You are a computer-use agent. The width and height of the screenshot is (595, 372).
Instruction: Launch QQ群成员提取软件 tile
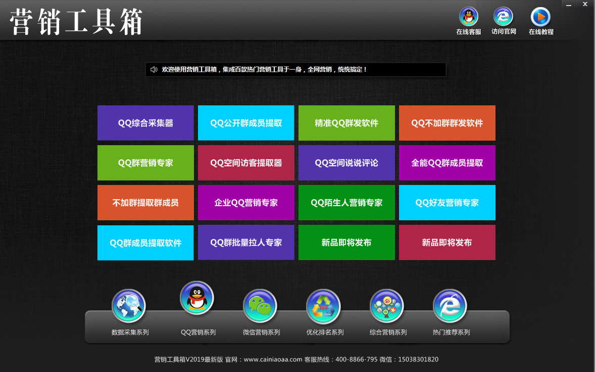(x=145, y=243)
